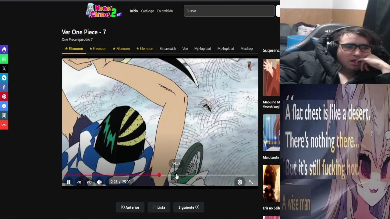Screen dimensions: 390x219
Task: Open Maou no M suggestion thumbnail
Action: (x=271, y=78)
